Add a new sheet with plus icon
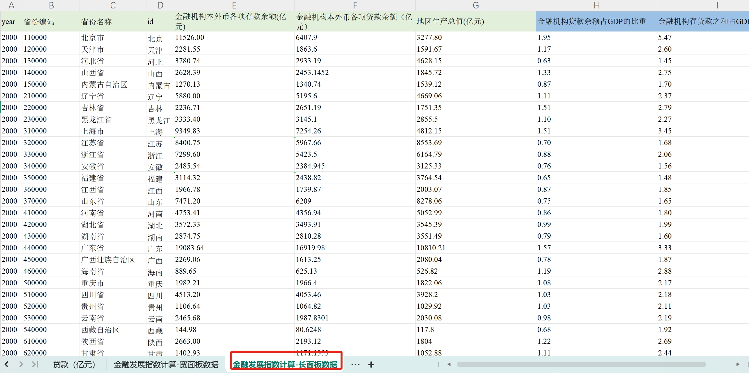Screen dimensions: 749x373 [371, 365]
